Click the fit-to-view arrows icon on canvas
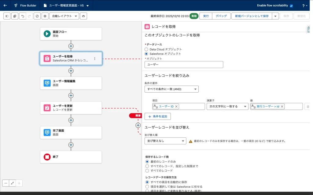Screen dimensions: 313x195 [13, 183]
